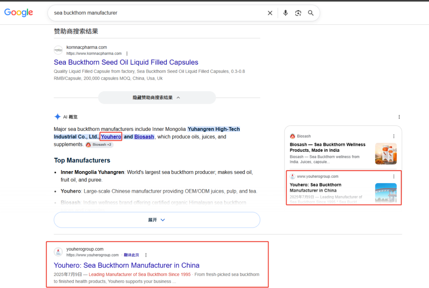
Task: Expand AI overview with 展开 button
Action: (x=157, y=220)
